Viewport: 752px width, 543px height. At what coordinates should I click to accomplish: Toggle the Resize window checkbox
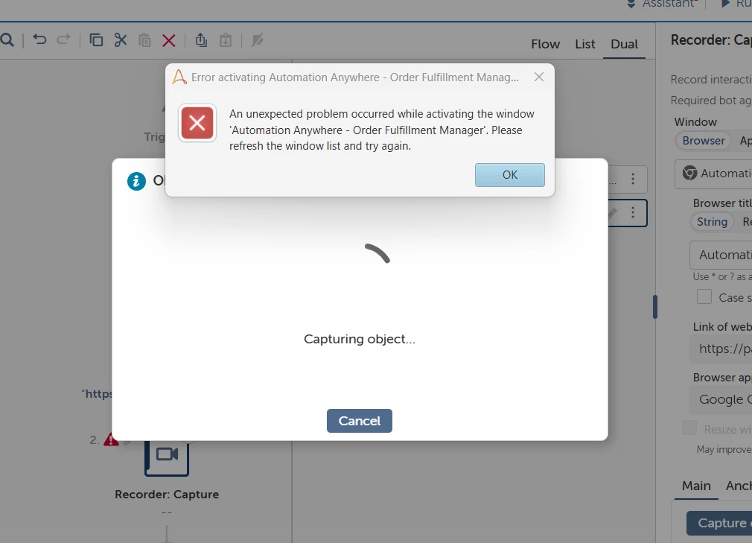click(689, 428)
